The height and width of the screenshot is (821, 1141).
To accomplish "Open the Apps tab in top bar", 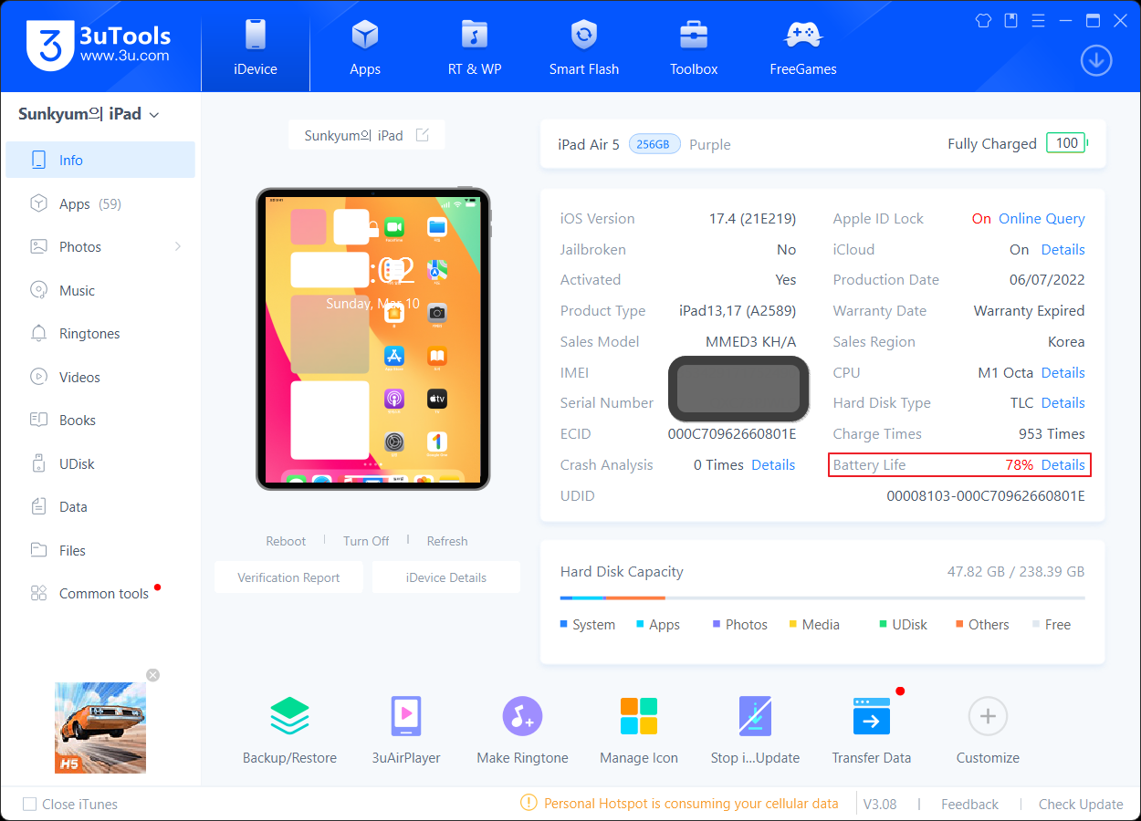I will tap(365, 46).
